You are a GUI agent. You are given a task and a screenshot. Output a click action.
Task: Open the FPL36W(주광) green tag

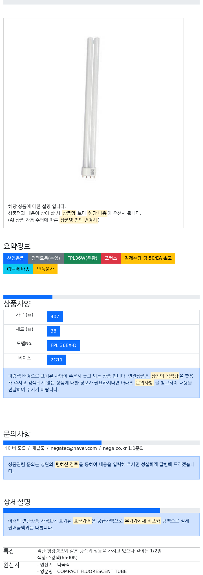pos(82,258)
